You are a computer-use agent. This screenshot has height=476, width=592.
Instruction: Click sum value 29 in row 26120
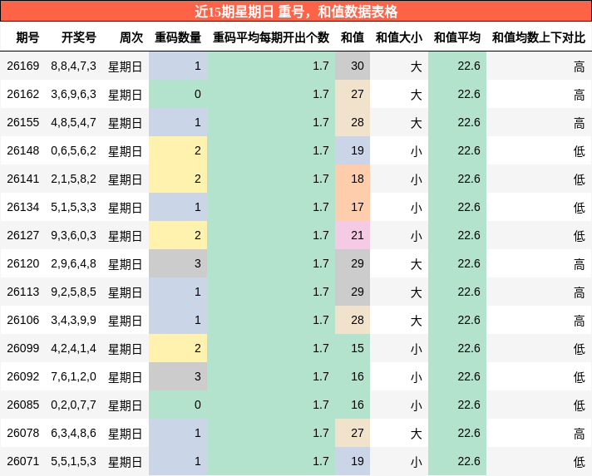(353, 263)
